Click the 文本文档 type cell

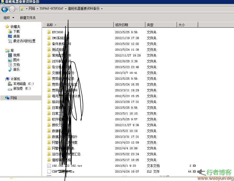pyautogui.click(x=153, y=166)
